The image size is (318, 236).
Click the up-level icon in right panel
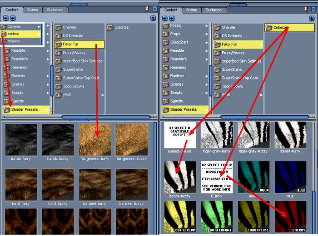[x=312, y=19]
